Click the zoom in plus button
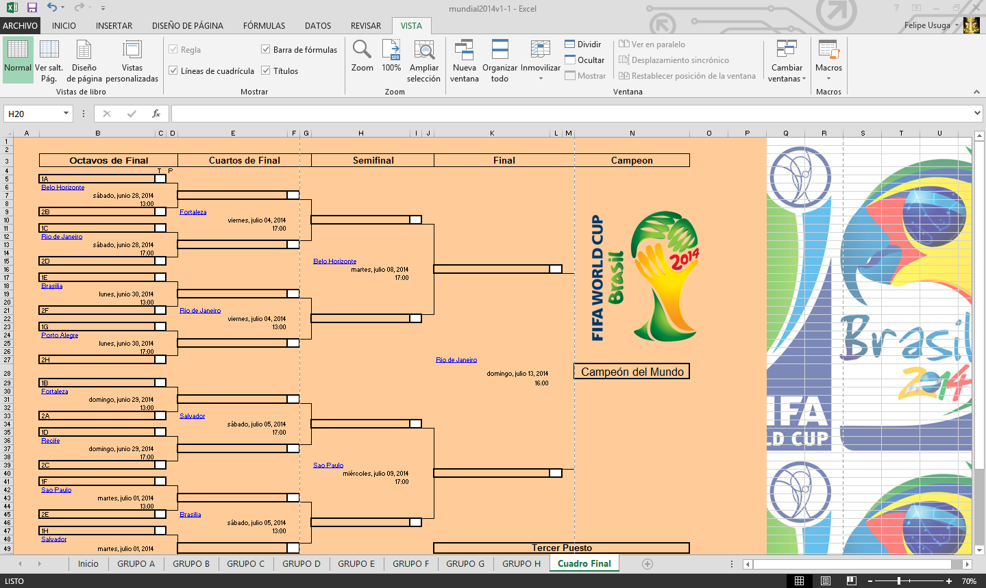 [949, 580]
